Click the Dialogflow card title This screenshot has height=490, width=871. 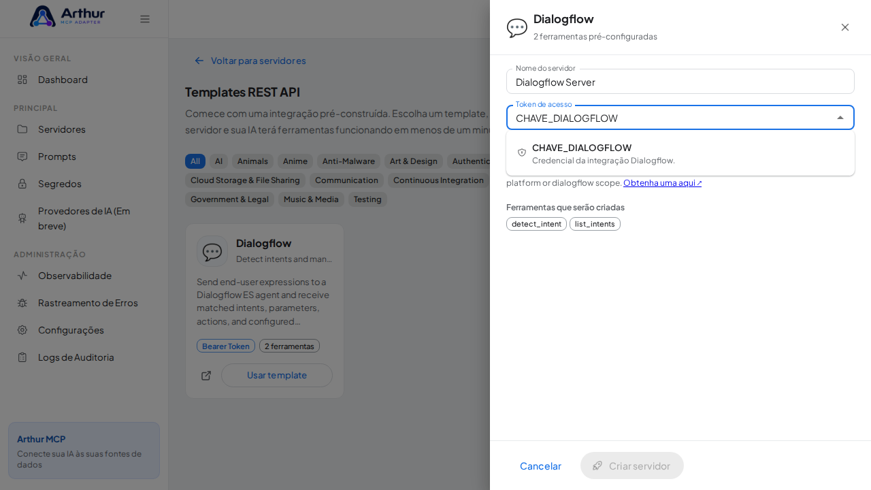coord(264,243)
